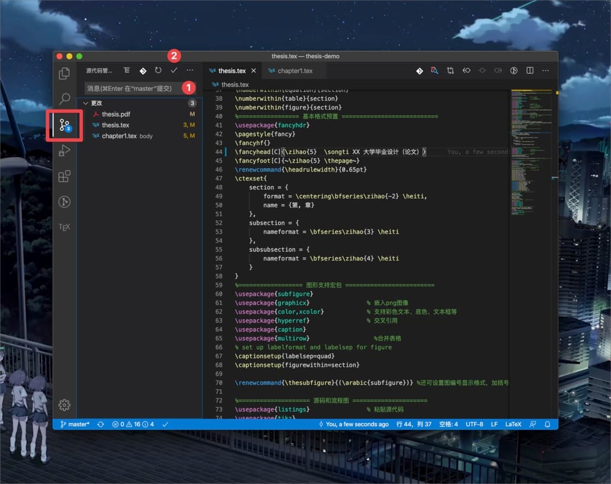Toggle file blame icon in editor toolbar
Viewport: 611px width, 484px height.
(514, 70)
